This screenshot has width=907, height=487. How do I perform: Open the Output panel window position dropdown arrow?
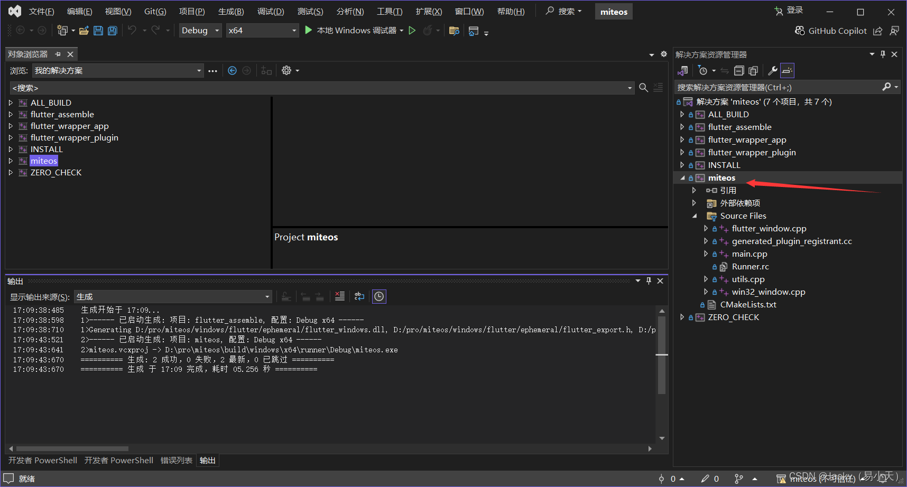[638, 281]
